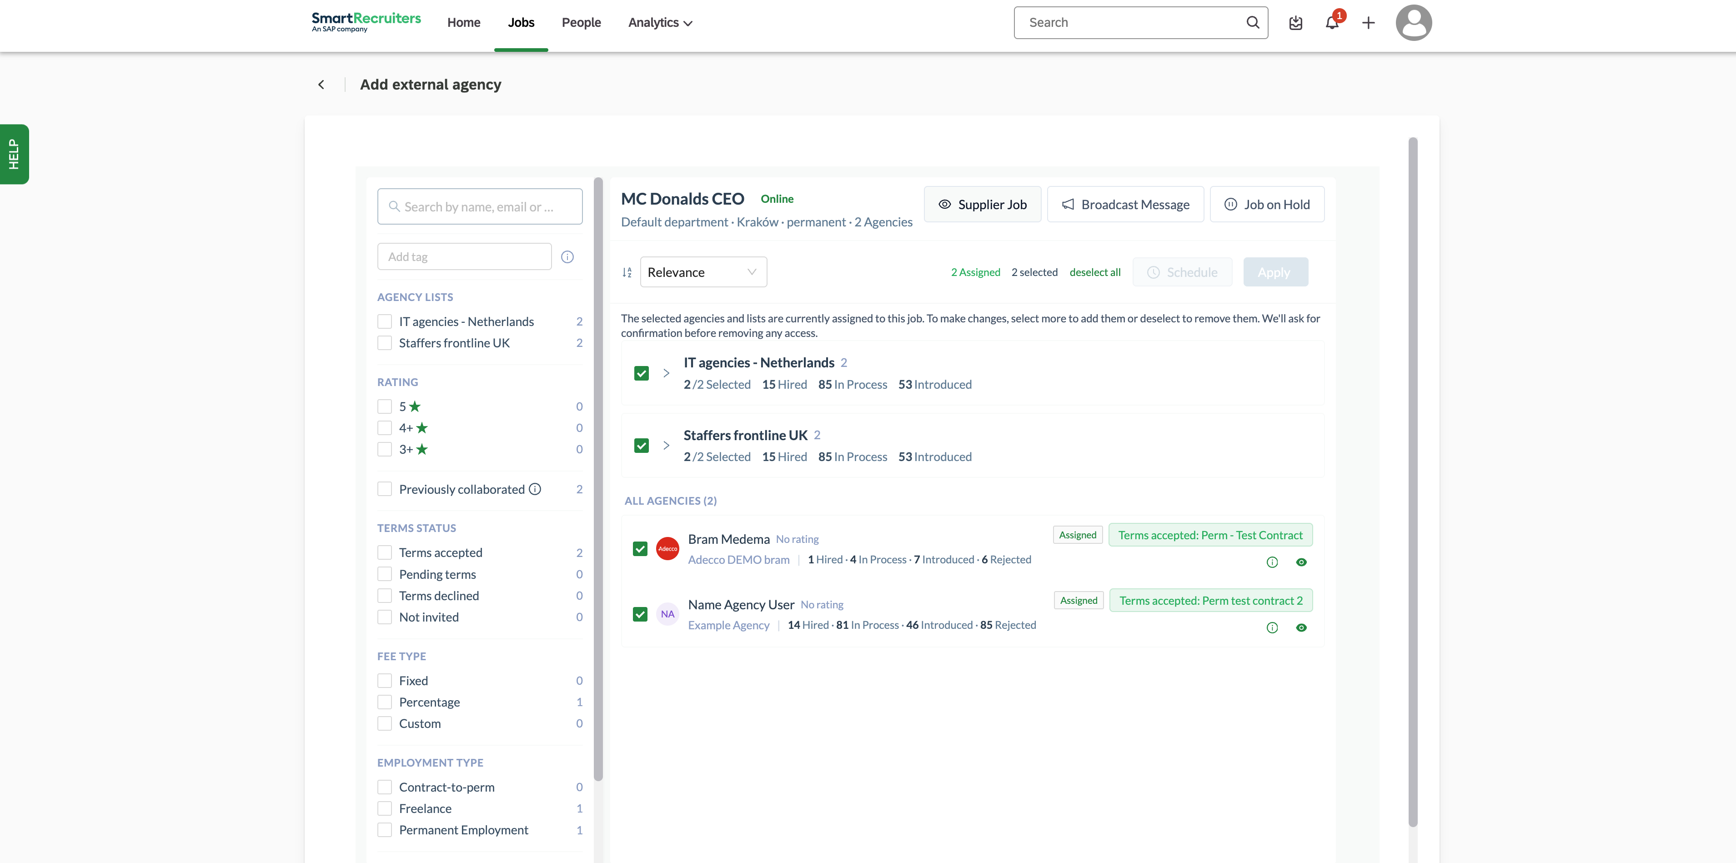Click the NA avatar for Name Agency User

667,614
